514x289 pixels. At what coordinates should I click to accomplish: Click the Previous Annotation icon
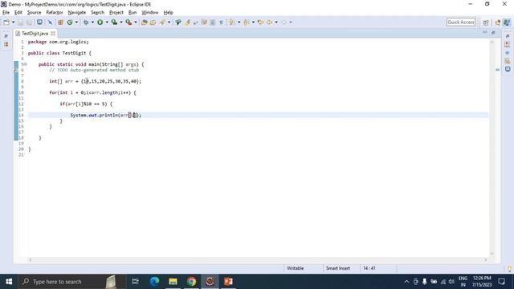(x=246, y=22)
